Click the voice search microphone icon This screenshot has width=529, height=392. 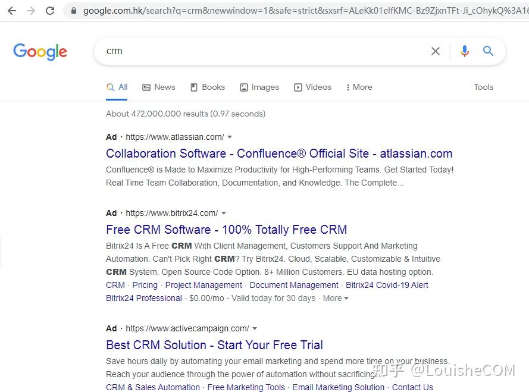coord(464,51)
